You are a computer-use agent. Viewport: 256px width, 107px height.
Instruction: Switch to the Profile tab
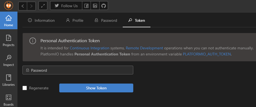coord(75,20)
